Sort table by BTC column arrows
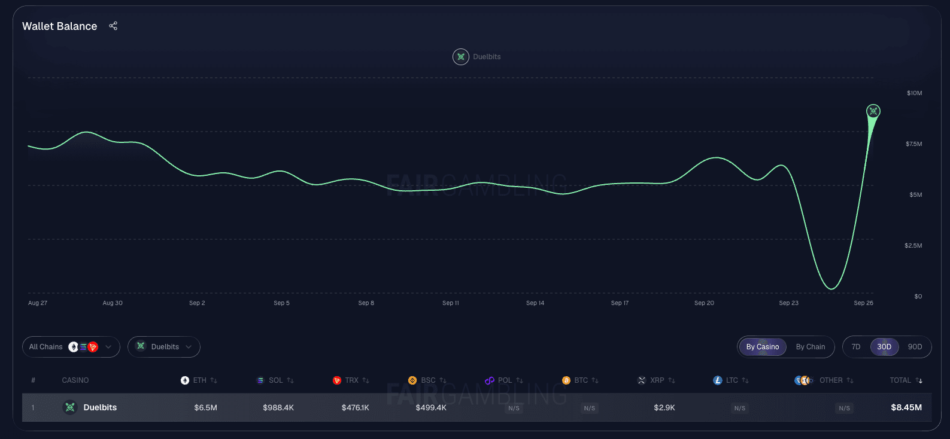This screenshot has height=439, width=950. coord(595,380)
